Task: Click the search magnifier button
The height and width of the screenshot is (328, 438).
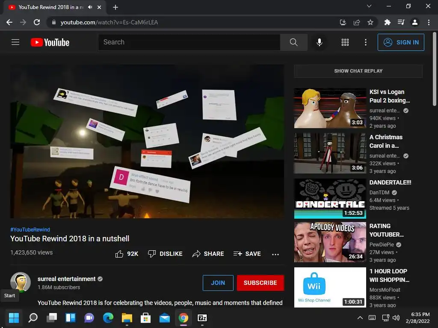Action: pos(293,42)
